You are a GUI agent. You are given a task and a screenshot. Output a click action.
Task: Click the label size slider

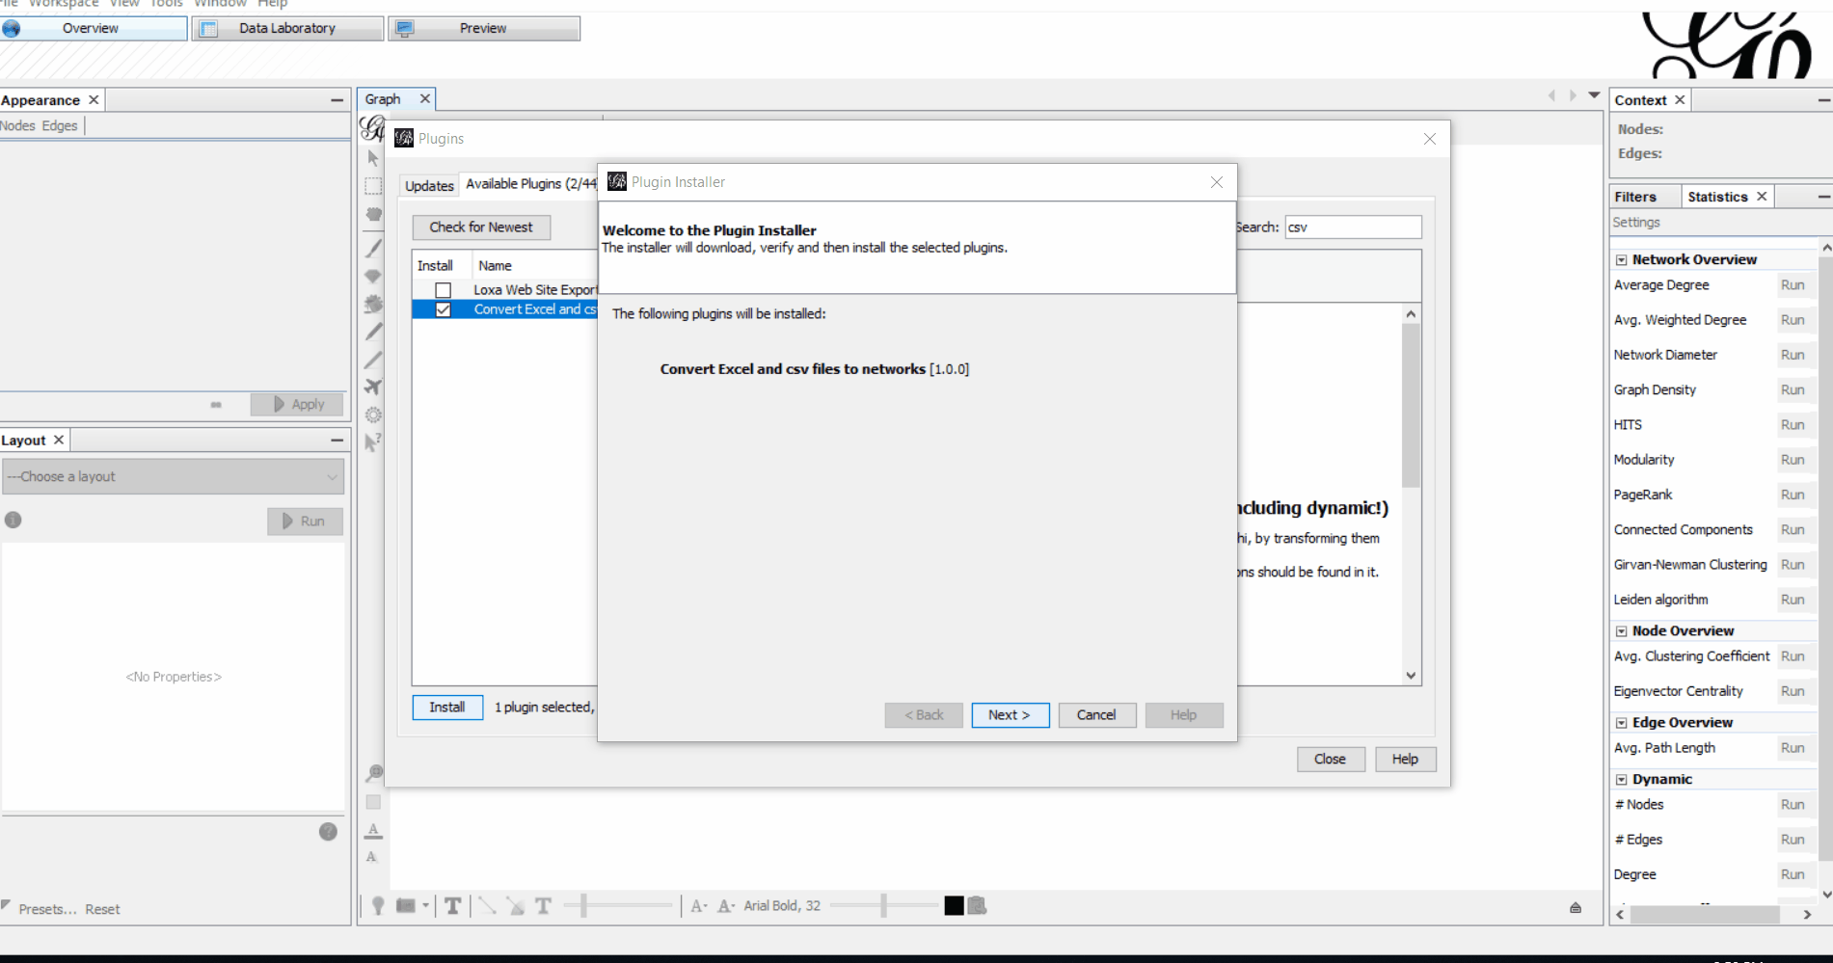coord(883,905)
